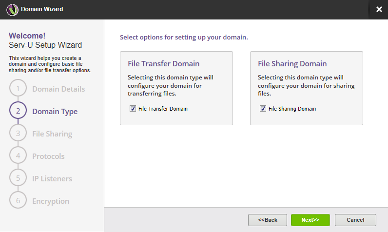
Task: Go to the Encryption step
Action: pos(51,201)
